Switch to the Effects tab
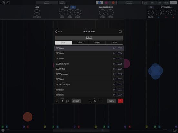 click(166, 3)
